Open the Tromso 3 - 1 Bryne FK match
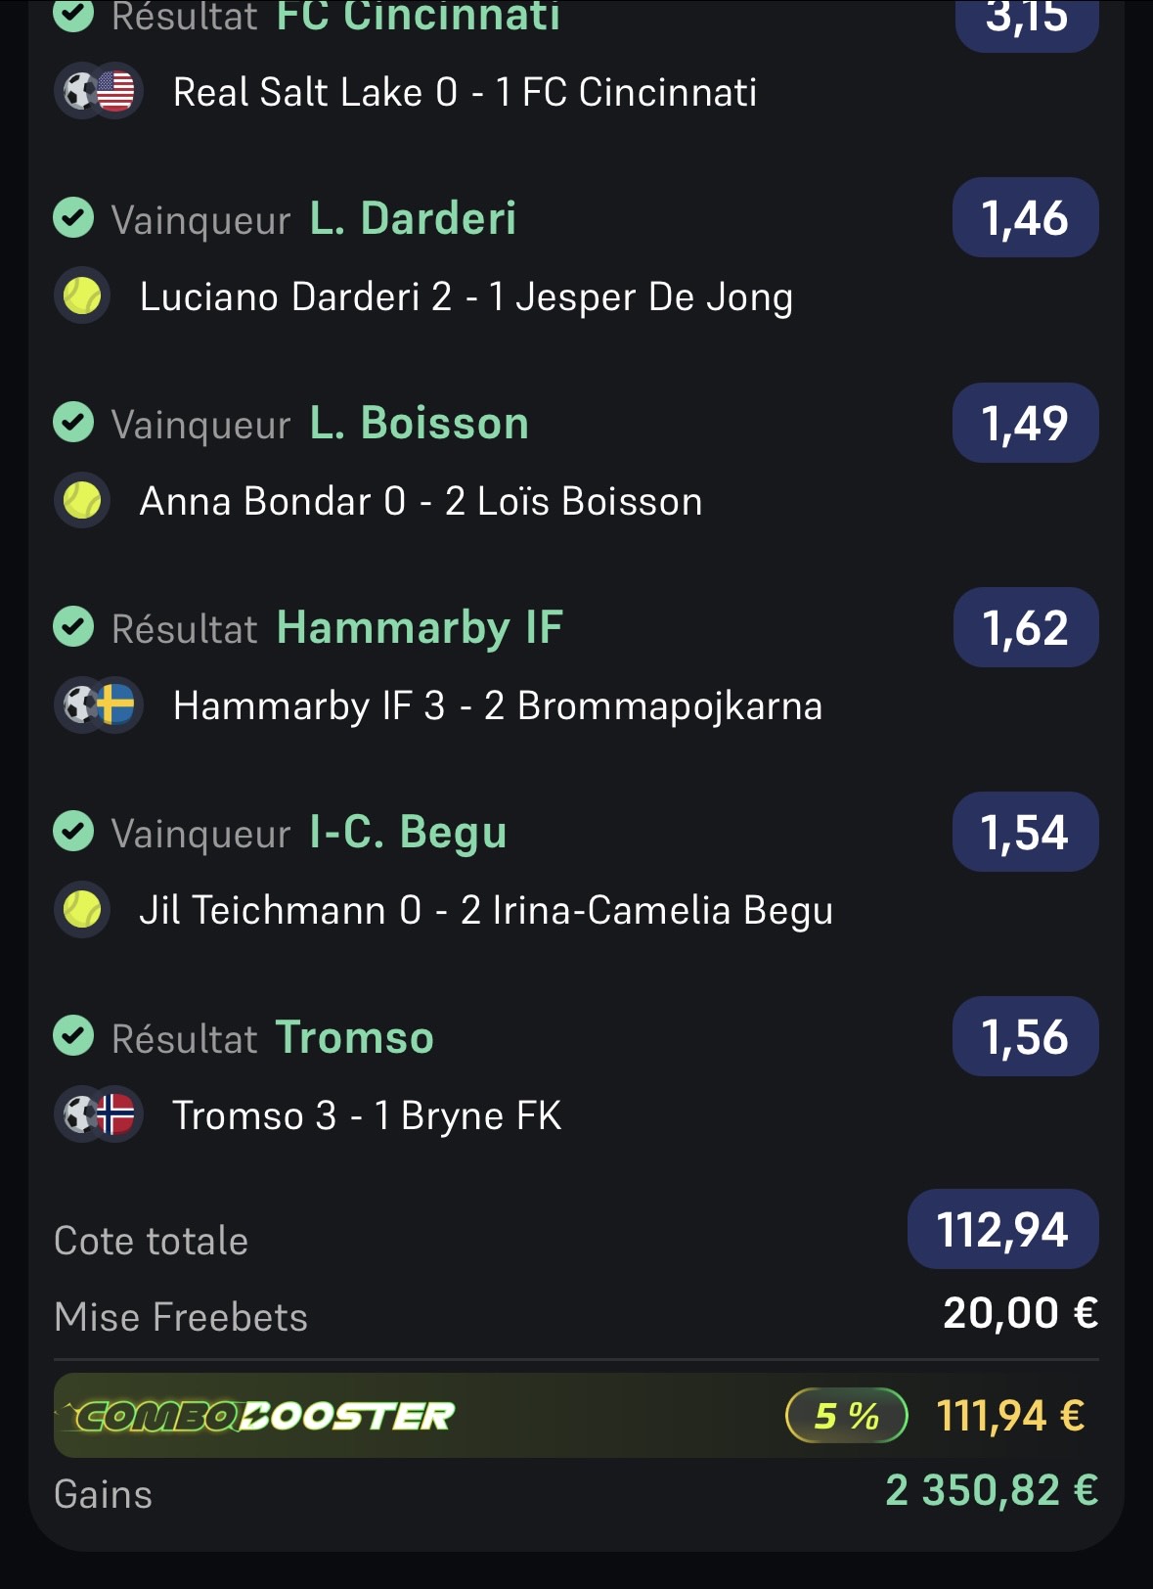This screenshot has width=1153, height=1589. (367, 1115)
